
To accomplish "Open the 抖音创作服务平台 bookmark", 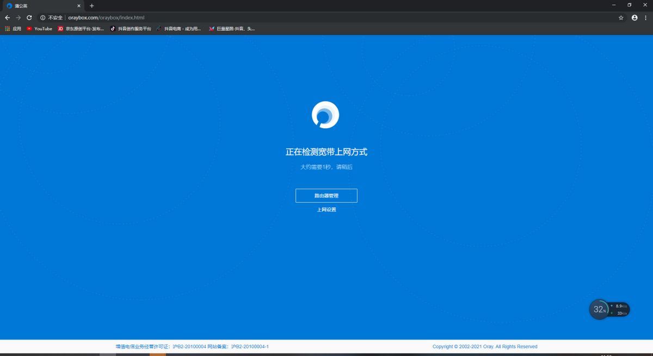I will pos(131,29).
